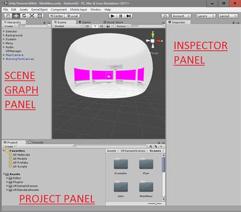Viewport: 241px width, 212px height.
Task: Expand the Background object
Action: [4, 35]
